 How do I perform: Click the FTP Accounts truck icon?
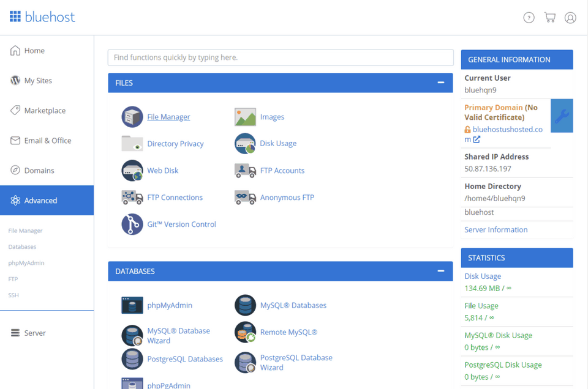click(245, 171)
